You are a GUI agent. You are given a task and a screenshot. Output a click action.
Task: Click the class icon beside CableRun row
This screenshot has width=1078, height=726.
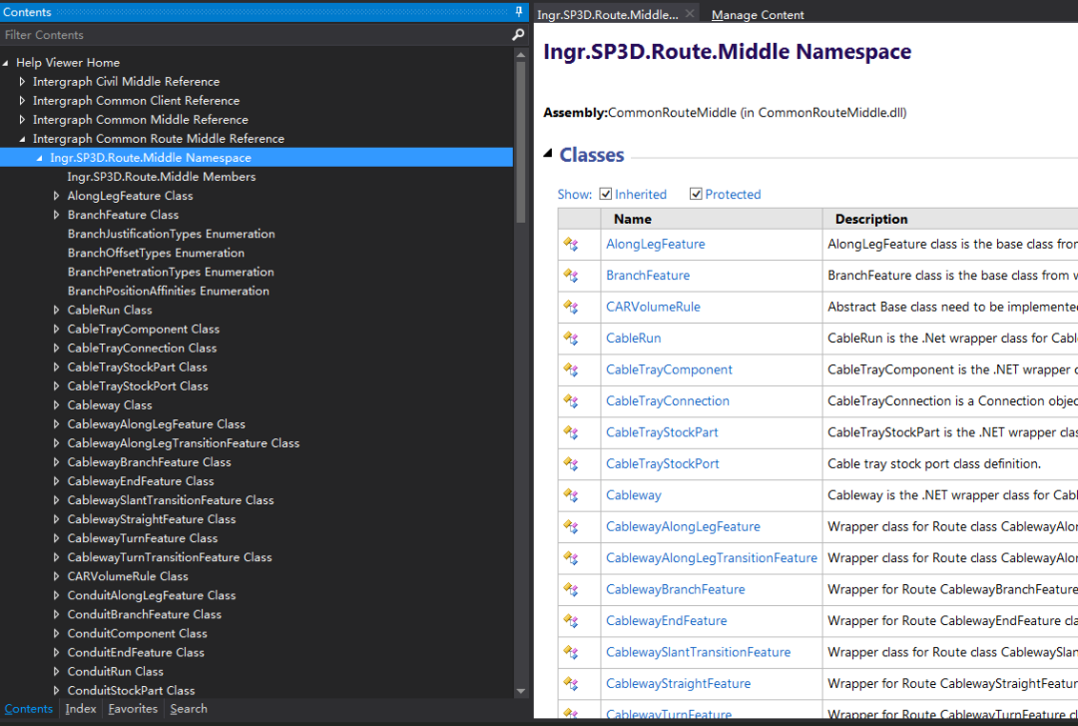(x=571, y=339)
